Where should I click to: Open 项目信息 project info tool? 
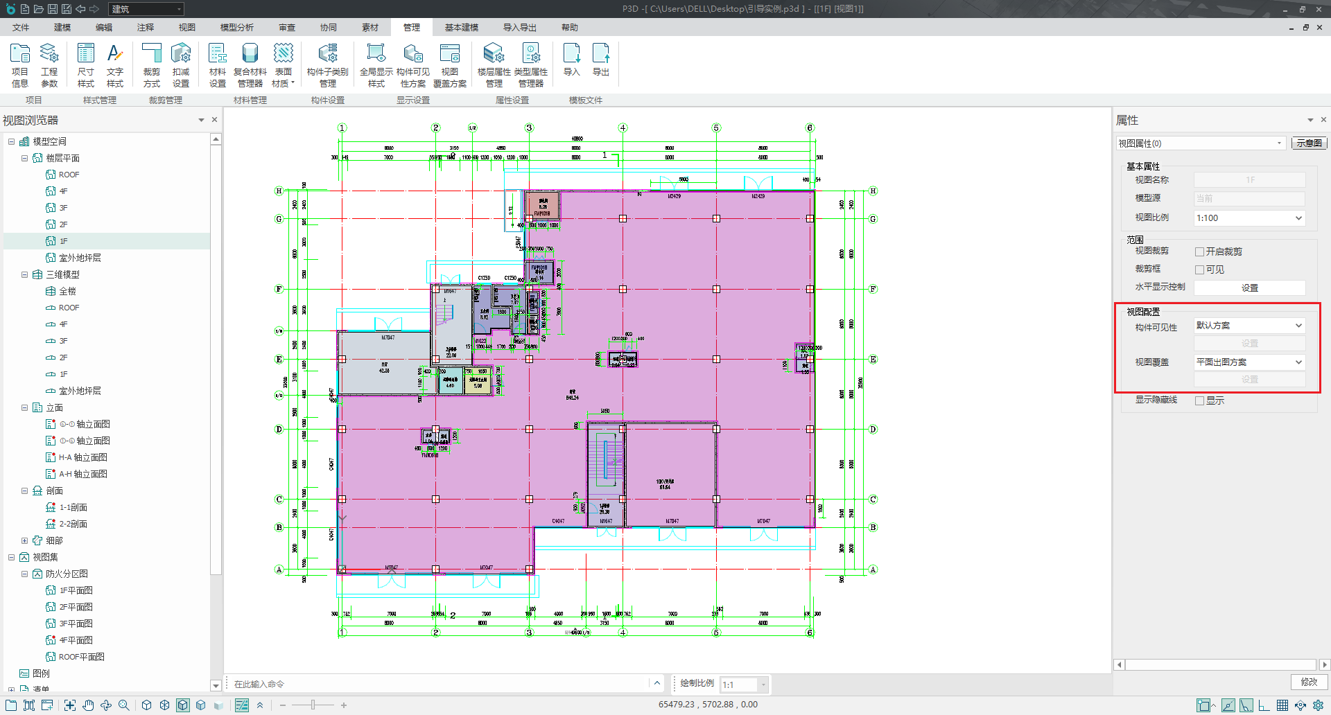click(x=20, y=65)
